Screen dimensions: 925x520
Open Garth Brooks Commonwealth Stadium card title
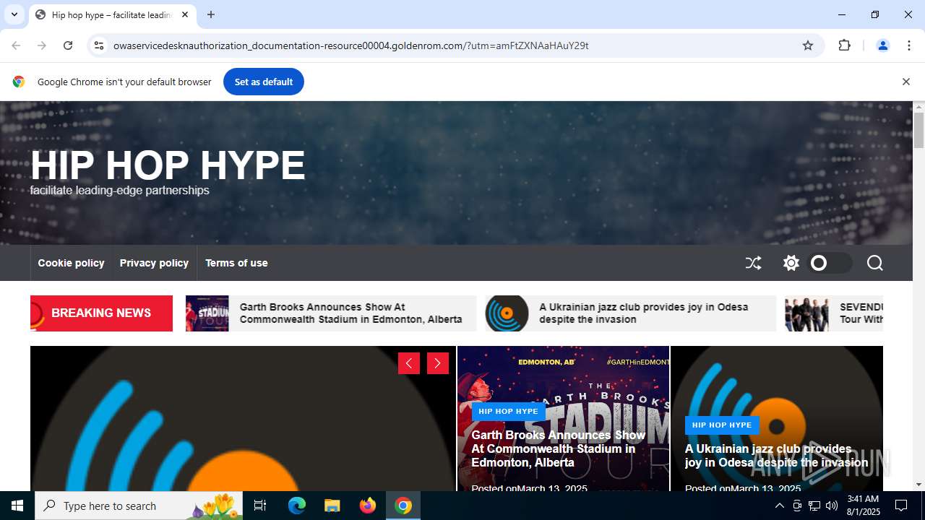click(558, 448)
